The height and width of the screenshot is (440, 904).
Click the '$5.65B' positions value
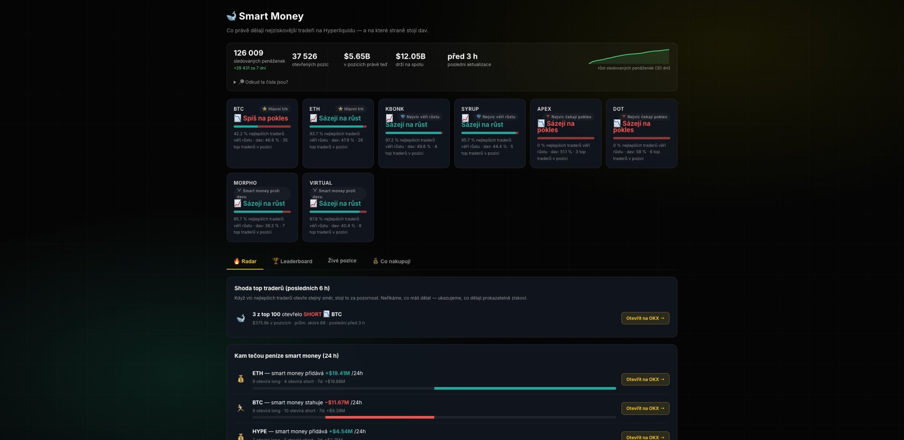357,56
